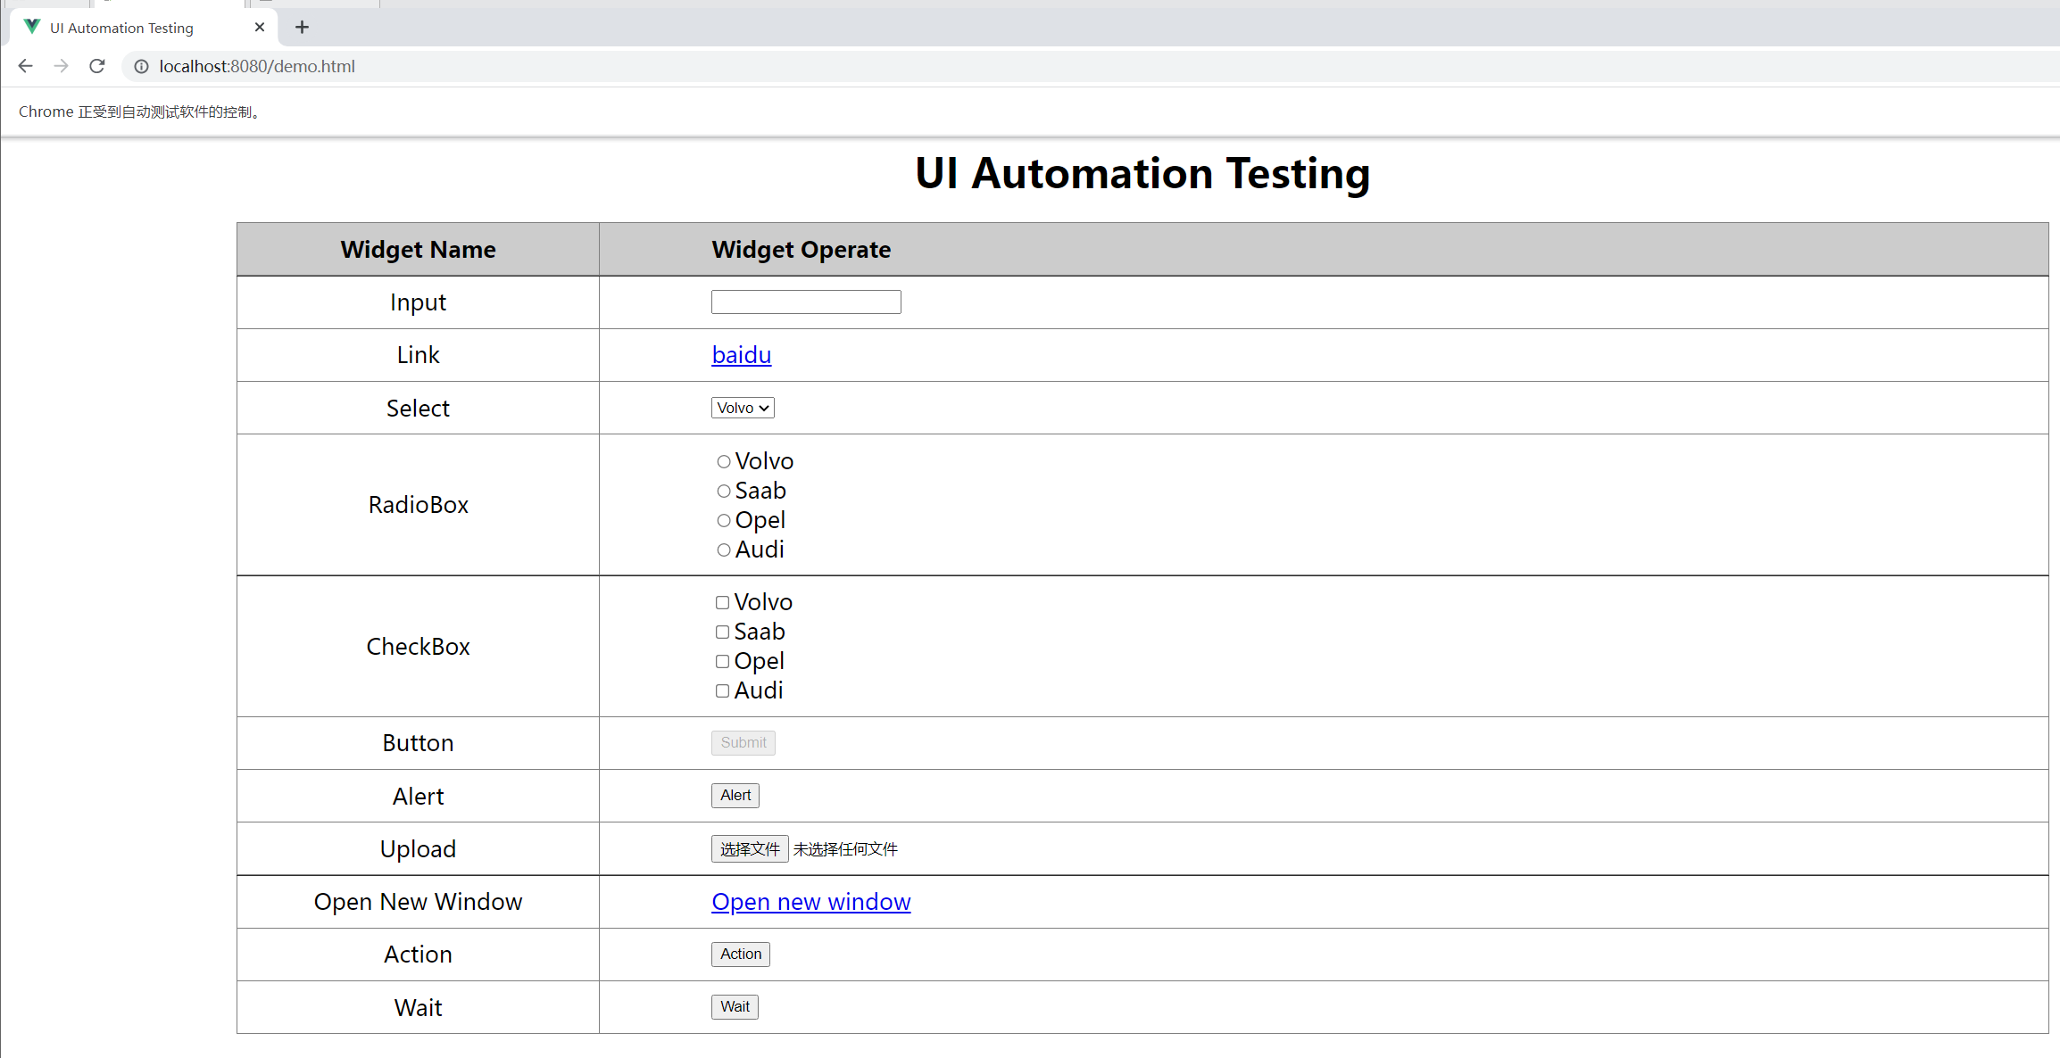Screen dimensions: 2060x1058
Task: Follow the Open new window link
Action: coord(810,902)
